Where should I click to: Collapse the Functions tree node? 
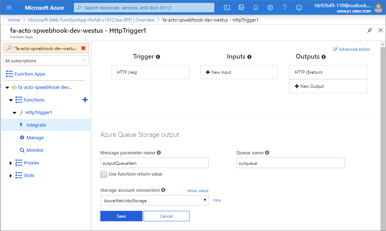pyautogui.click(x=11, y=100)
